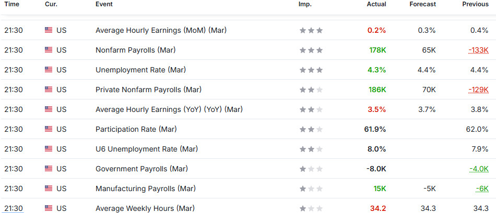Open Average Hourly Earnings (YoY) event

(169, 109)
